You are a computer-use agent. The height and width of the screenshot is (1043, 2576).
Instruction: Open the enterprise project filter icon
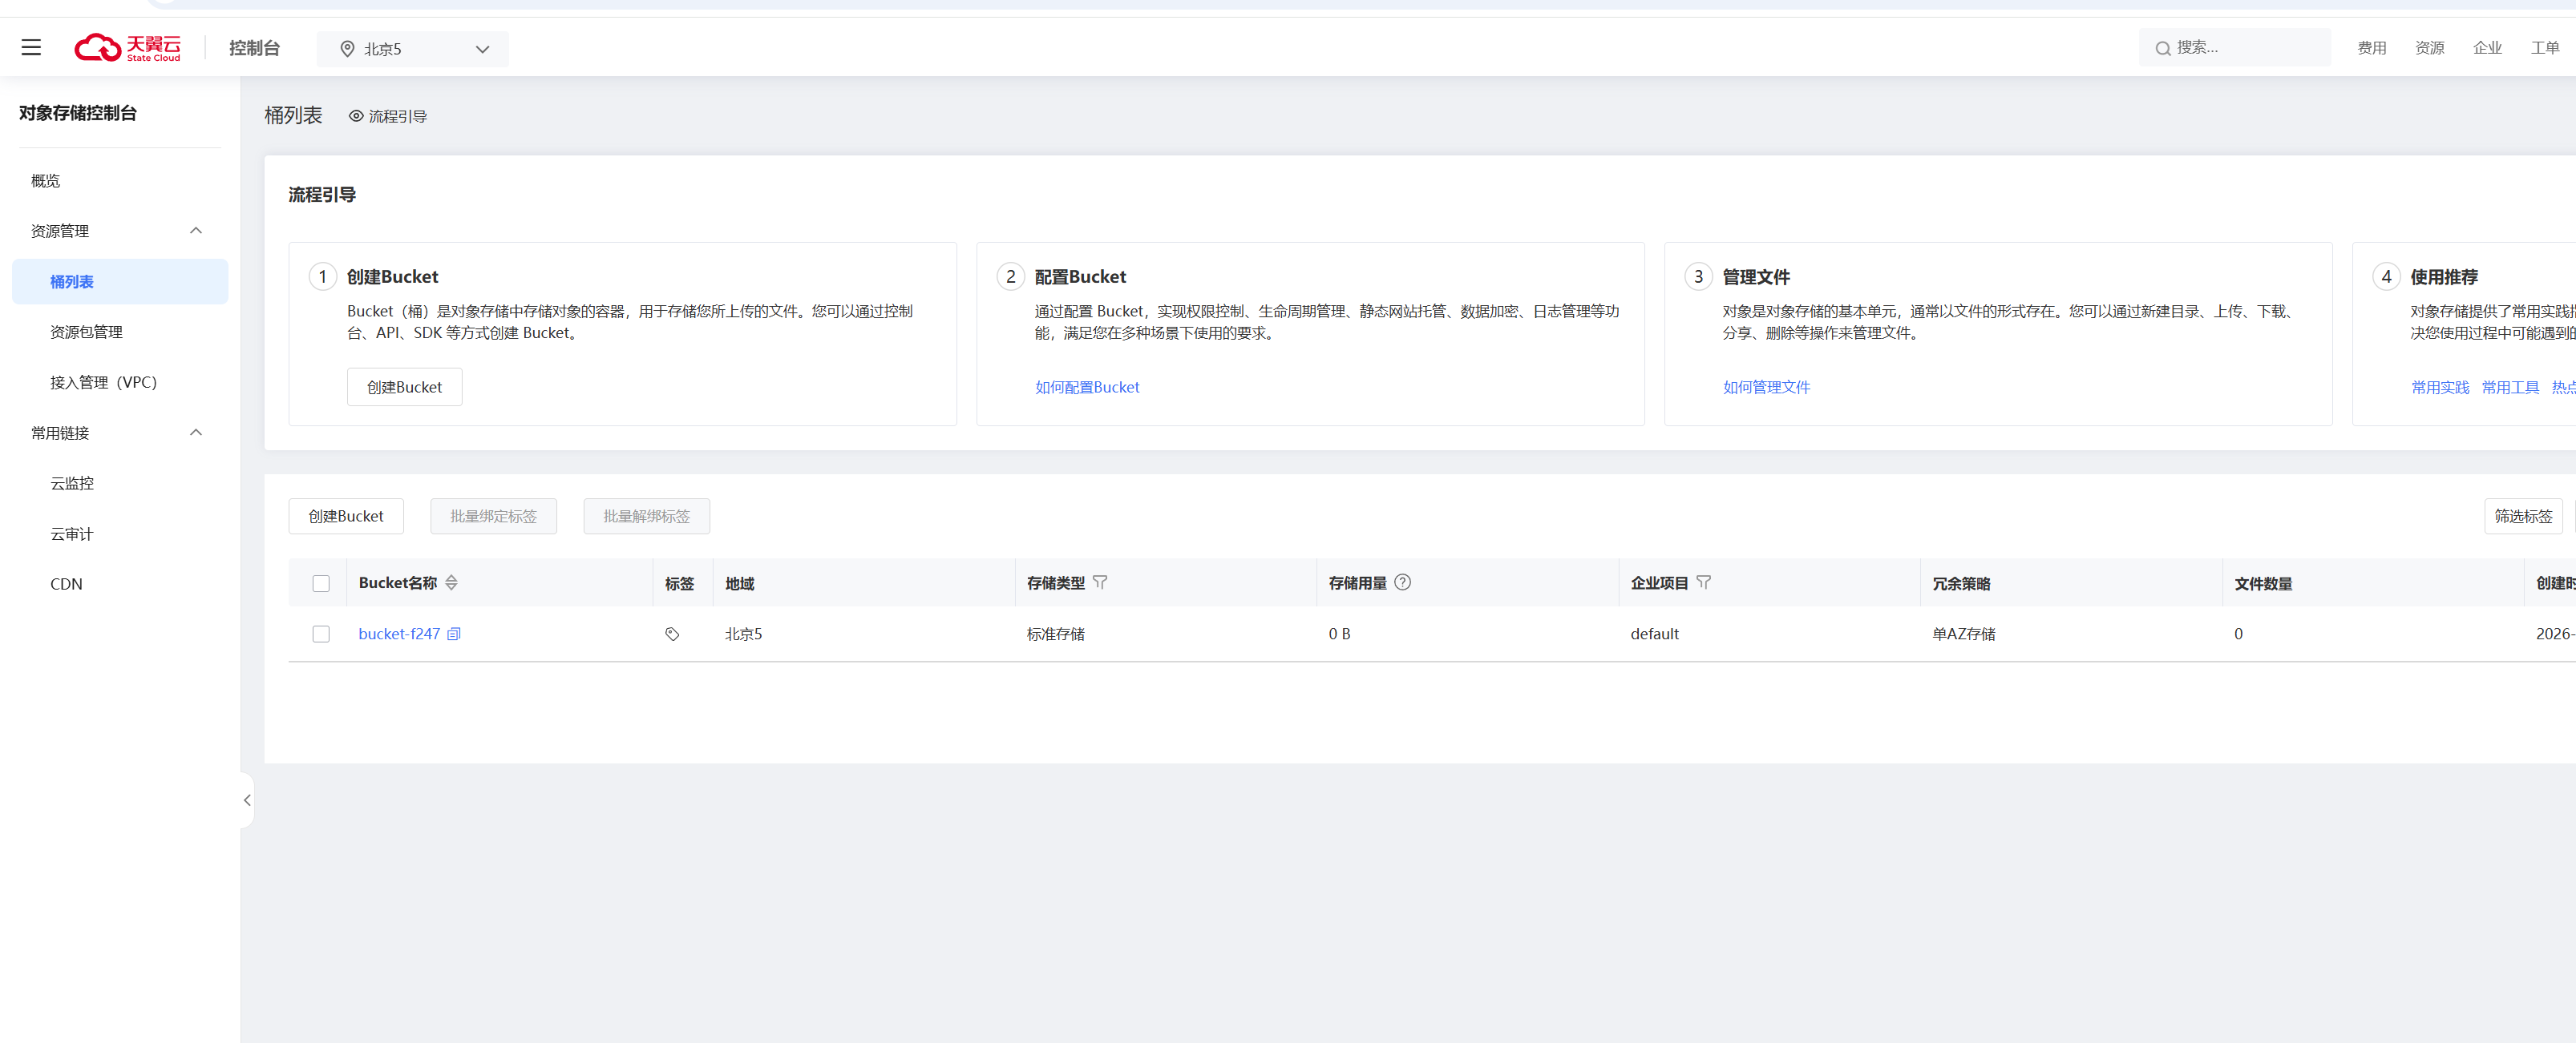coord(1703,582)
